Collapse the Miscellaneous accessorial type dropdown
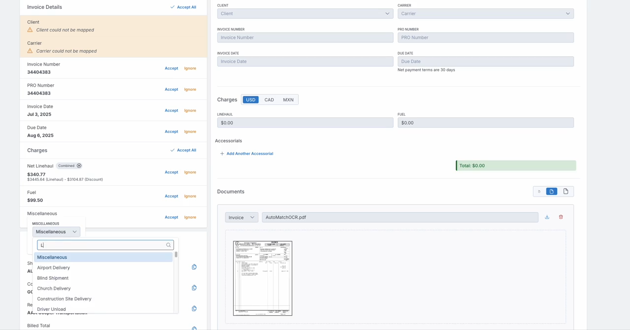The height and width of the screenshot is (330, 630). pyautogui.click(x=56, y=231)
